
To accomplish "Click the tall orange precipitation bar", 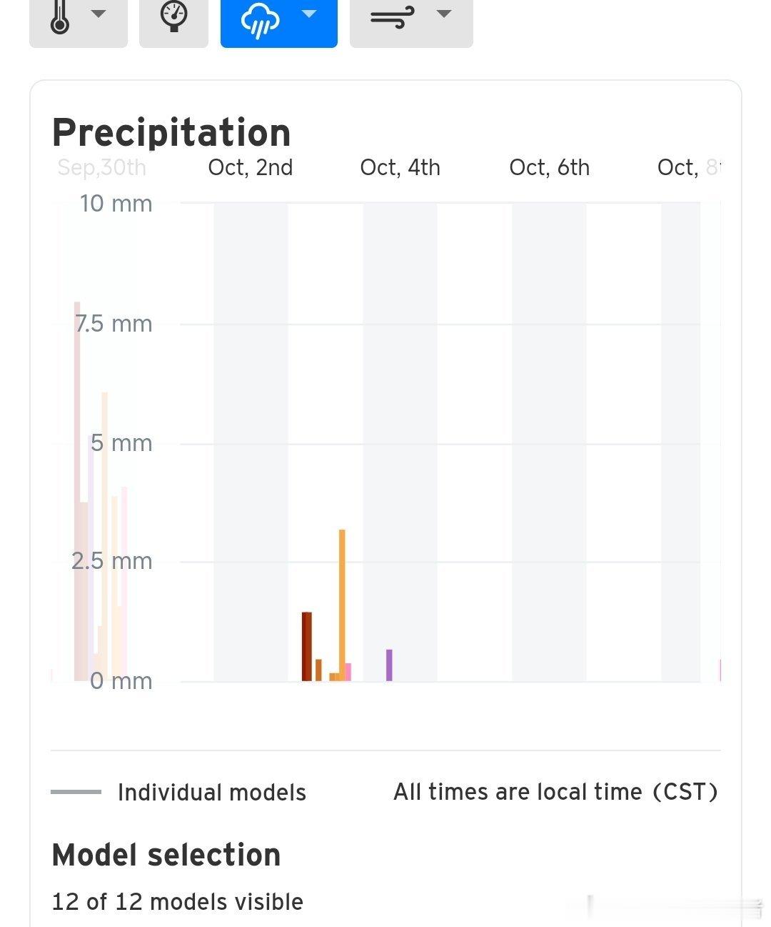I will coord(342,605).
